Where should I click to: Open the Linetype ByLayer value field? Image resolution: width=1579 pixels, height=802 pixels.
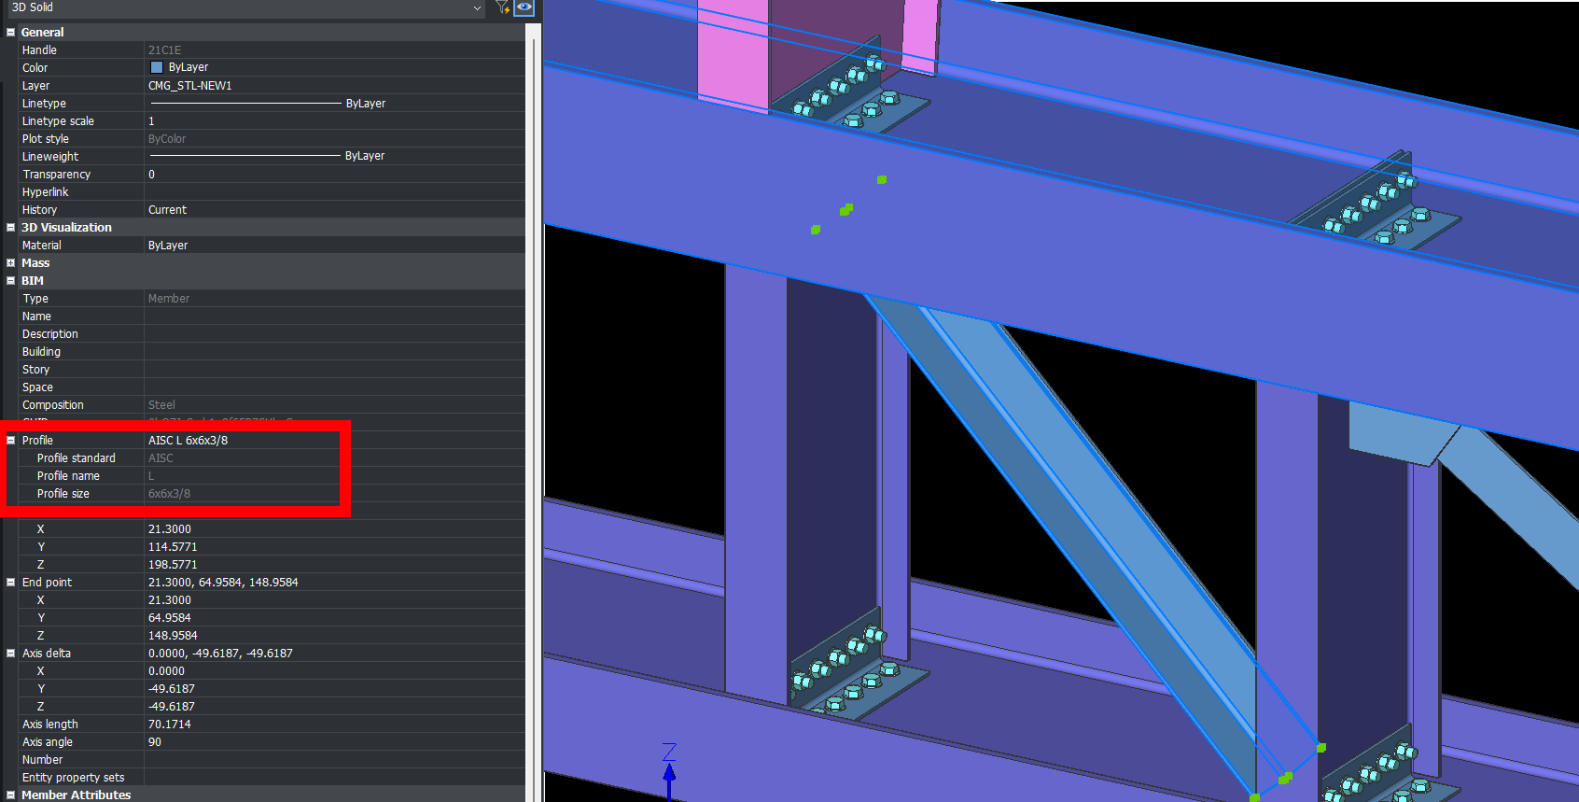click(x=334, y=104)
